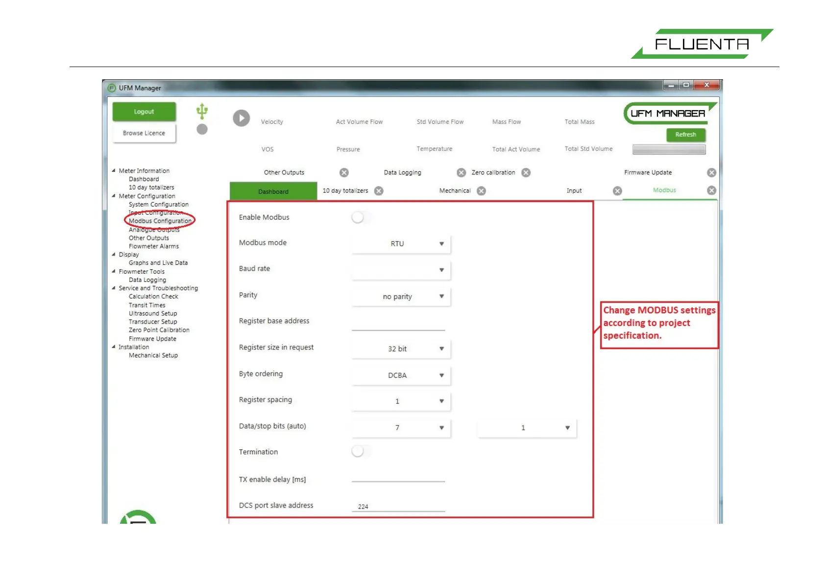Switch to the Zero calibration tab
The width and height of the screenshot is (825, 583).
[x=493, y=172]
